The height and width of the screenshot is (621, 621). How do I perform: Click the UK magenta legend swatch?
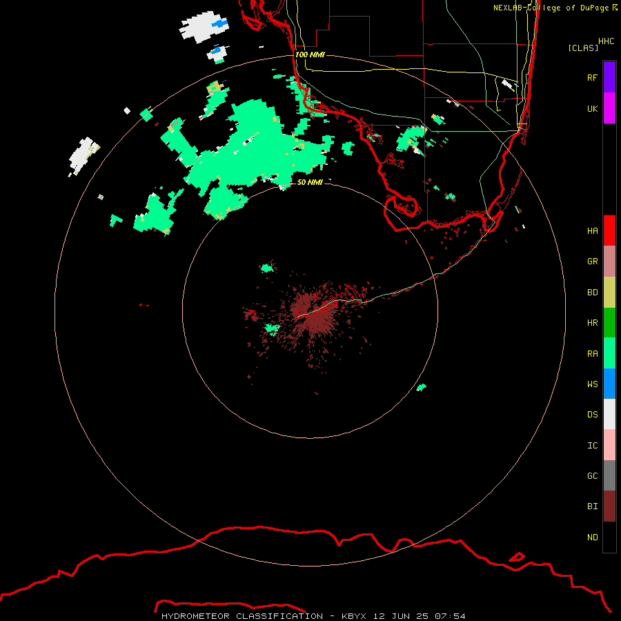click(x=609, y=108)
